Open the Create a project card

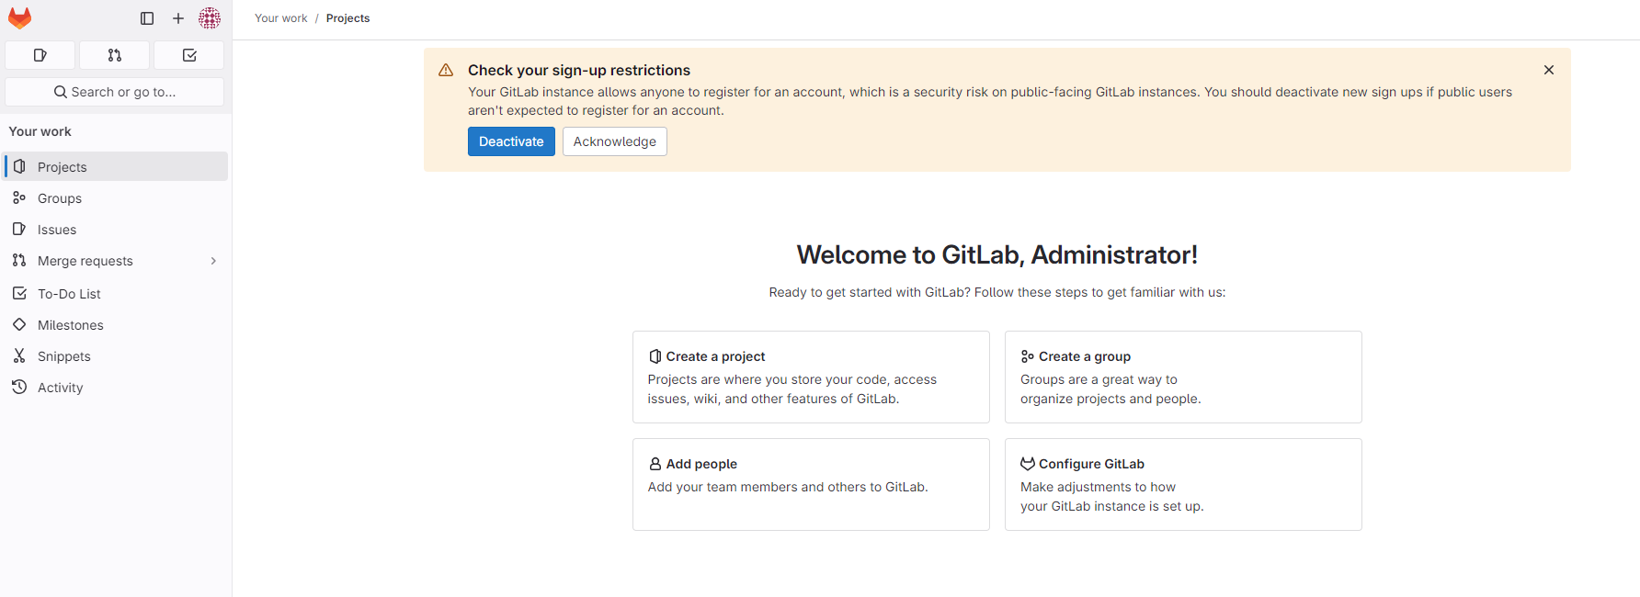[811, 377]
